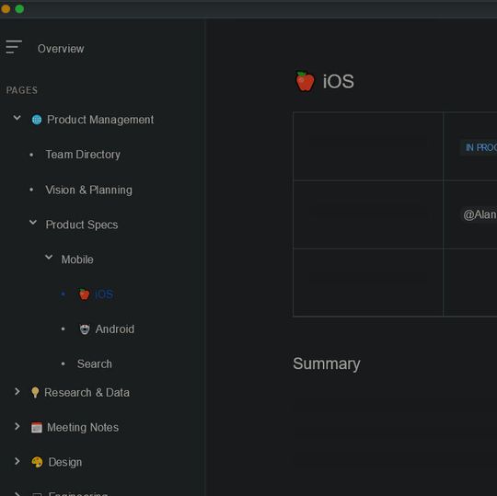Open the Meeting Notes page
Image resolution: width=497 pixels, height=496 pixels.
pos(83,428)
